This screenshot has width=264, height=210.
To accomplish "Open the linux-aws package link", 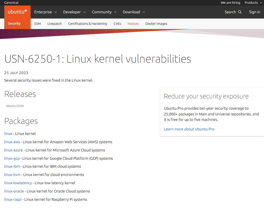I will (12, 142).
